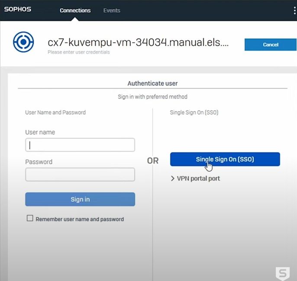This screenshot has height=281, width=297.
Task: Click the Sophos Connect connection icon
Action: 23,42
